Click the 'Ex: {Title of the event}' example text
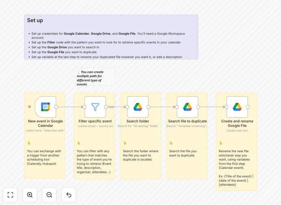The image size is (281, 205). pos(236,181)
